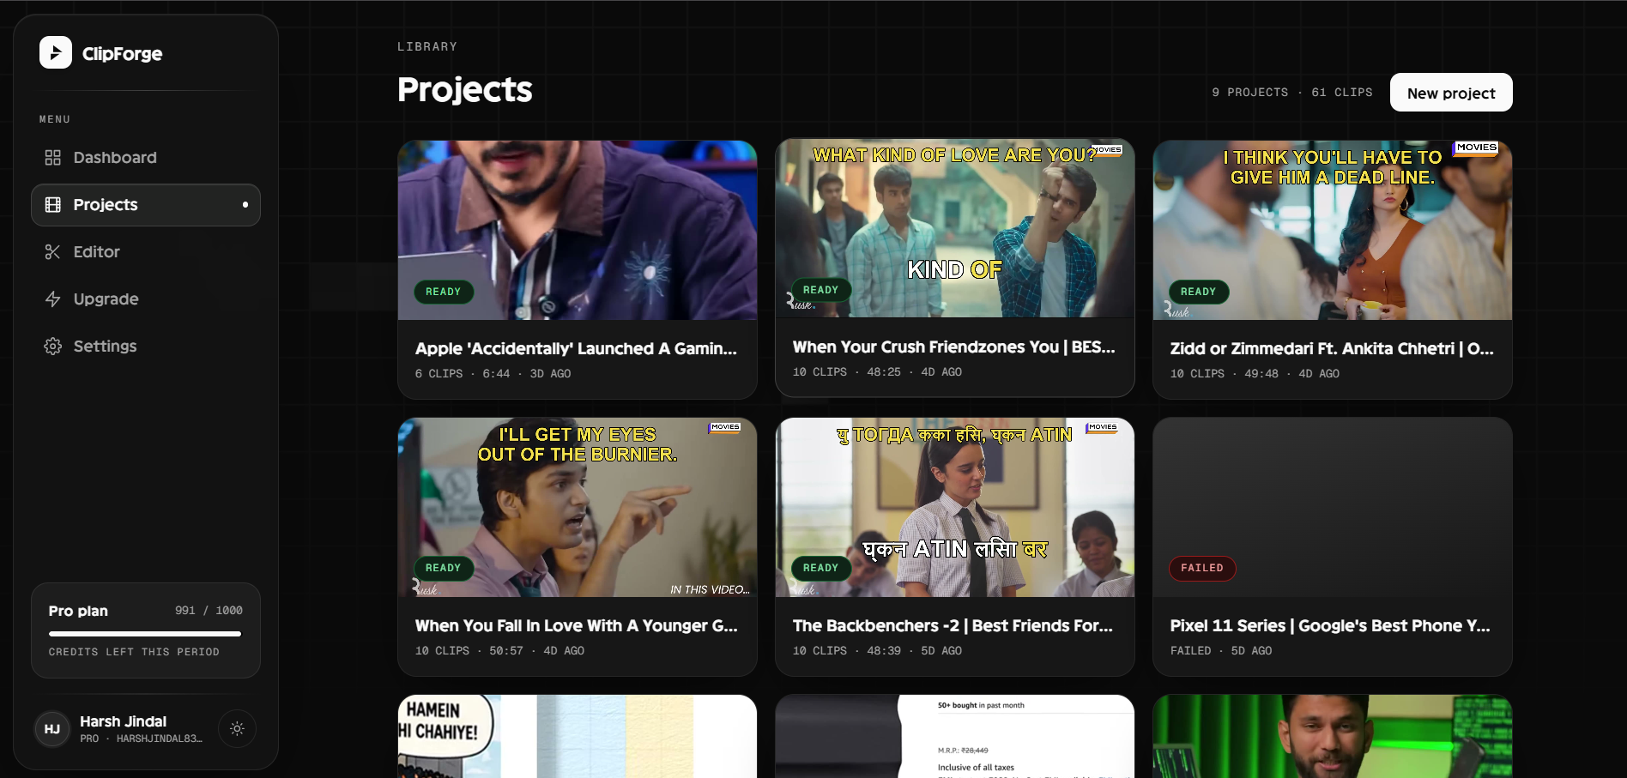Open the Upgrade menu item
Image resolution: width=1627 pixels, height=778 pixels.
pos(146,299)
